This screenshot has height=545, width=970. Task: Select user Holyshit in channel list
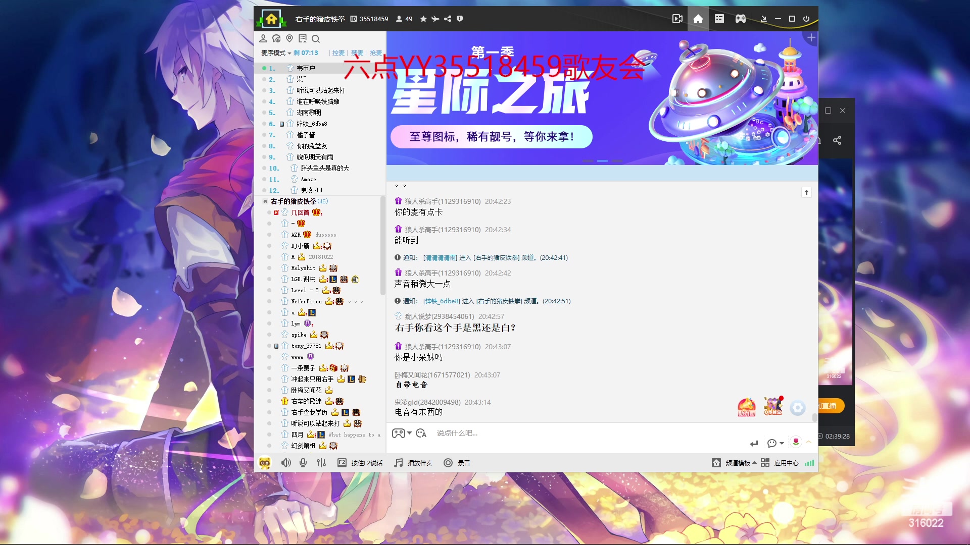coord(303,268)
